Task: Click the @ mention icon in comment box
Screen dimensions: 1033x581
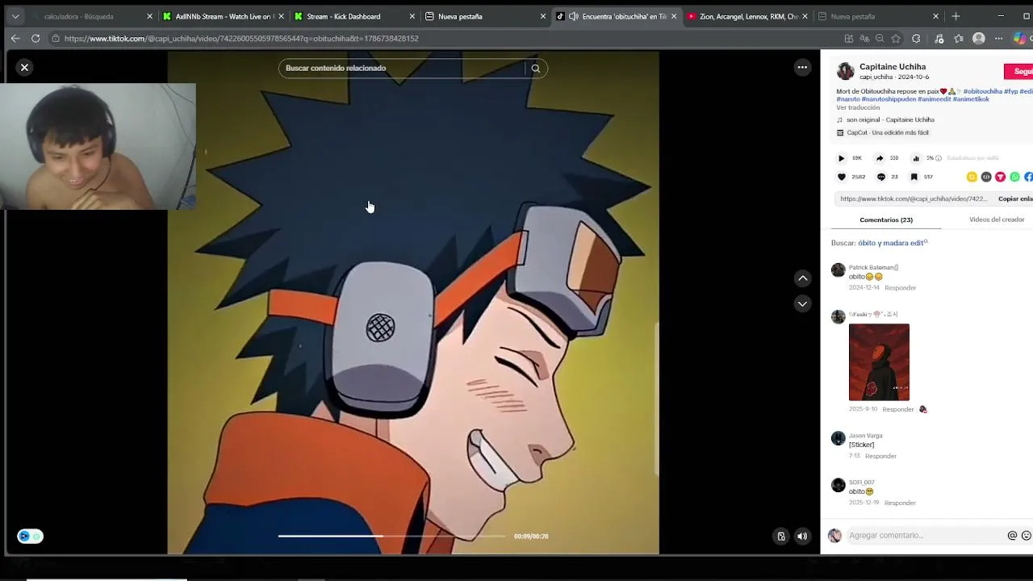Action: pos(1012,536)
